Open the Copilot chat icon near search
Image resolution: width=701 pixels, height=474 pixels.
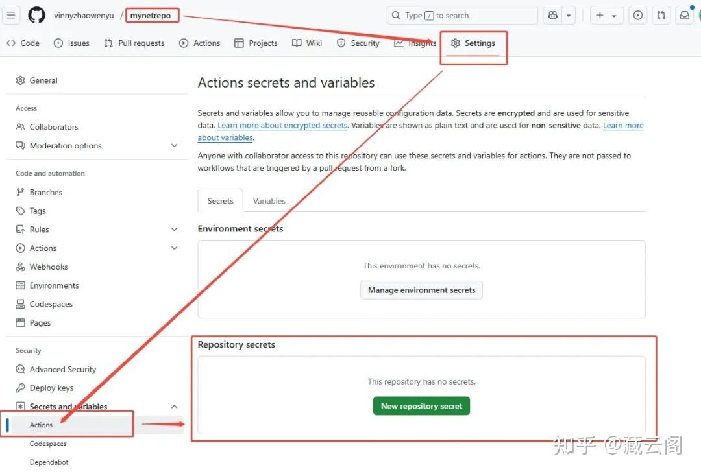tap(552, 15)
